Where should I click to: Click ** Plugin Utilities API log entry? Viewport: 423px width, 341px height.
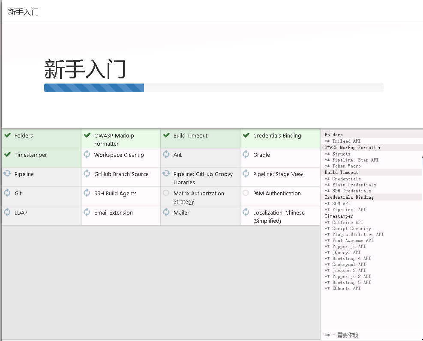point(354,234)
